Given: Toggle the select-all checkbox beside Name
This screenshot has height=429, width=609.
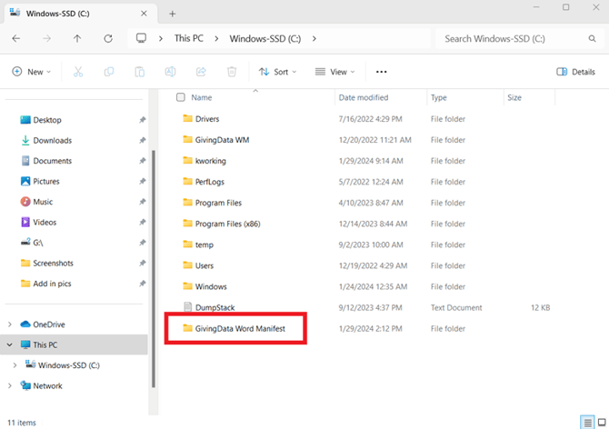Looking at the screenshot, I should coord(180,97).
